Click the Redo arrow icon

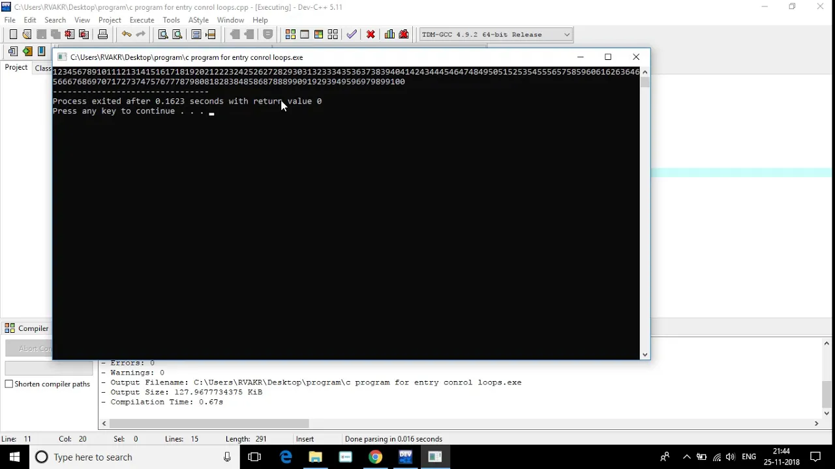[140, 35]
